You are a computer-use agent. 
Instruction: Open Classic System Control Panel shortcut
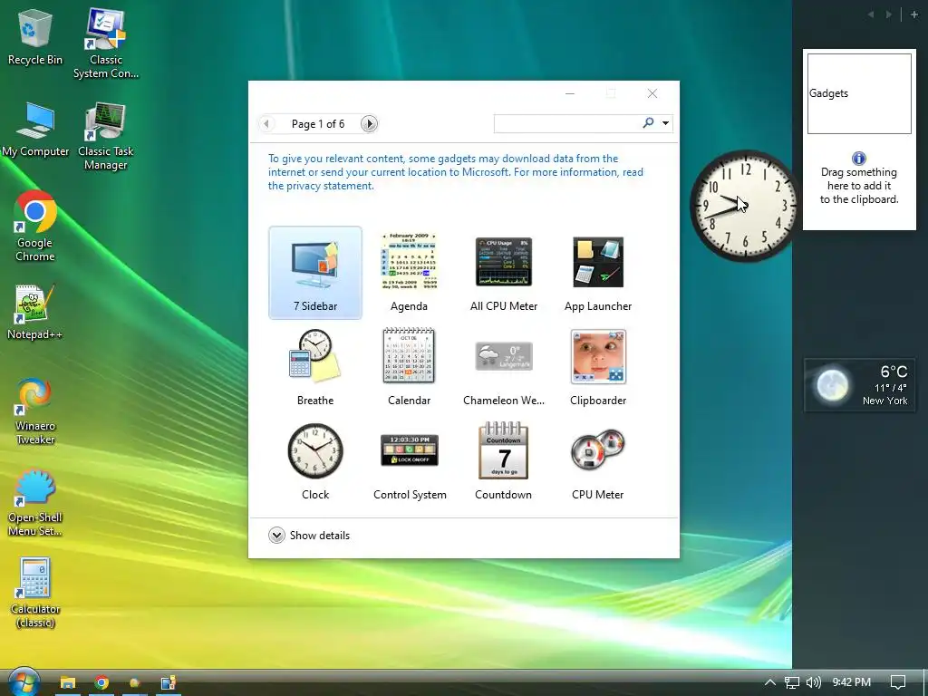pos(106,43)
